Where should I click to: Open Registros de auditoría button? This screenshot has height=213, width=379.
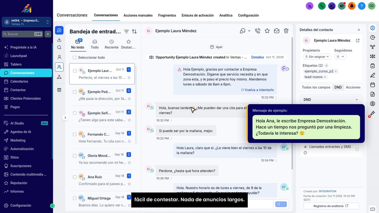click(x=331, y=206)
